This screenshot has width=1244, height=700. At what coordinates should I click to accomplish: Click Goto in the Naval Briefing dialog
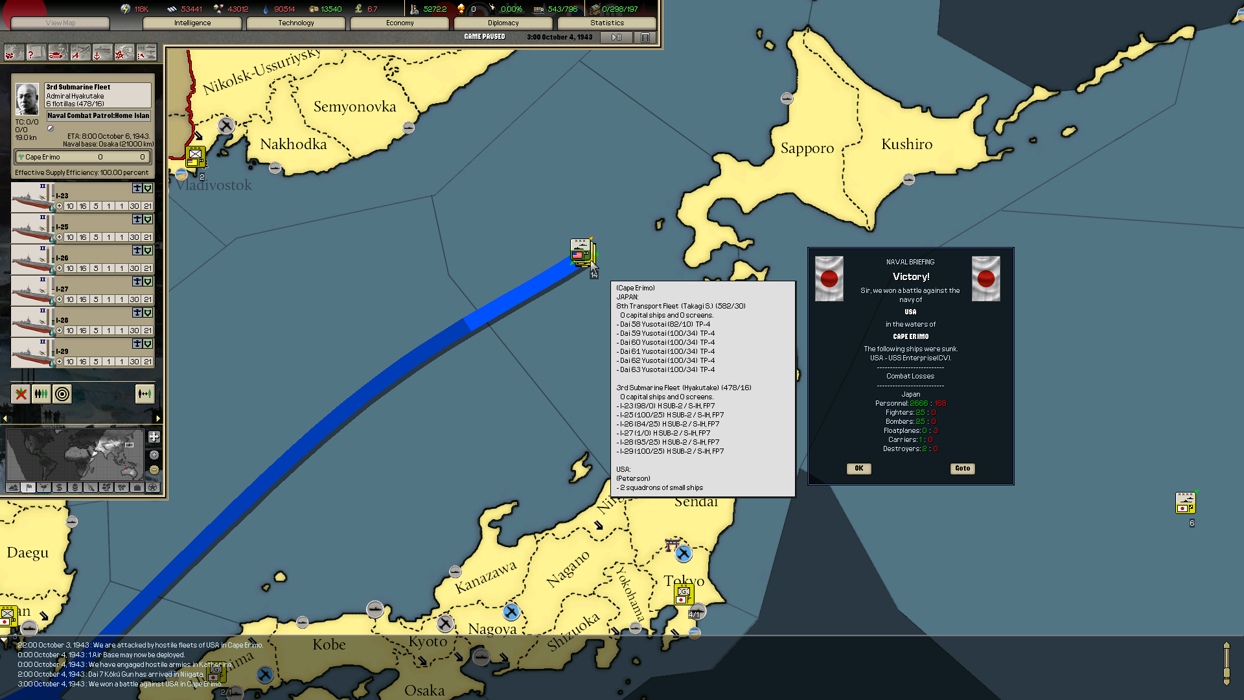pyautogui.click(x=962, y=468)
